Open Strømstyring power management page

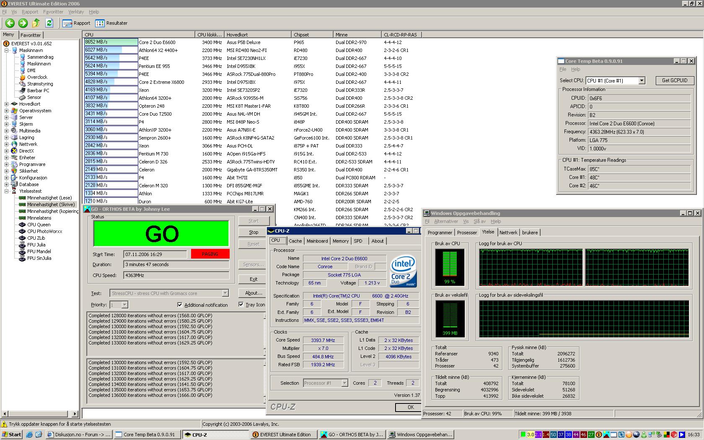(x=40, y=84)
